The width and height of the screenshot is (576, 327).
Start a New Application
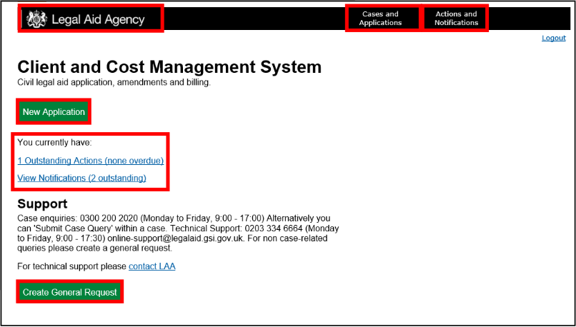[x=54, y=112]
